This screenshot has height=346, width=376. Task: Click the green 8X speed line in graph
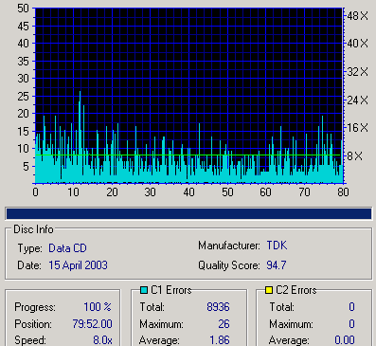[188, 155]
